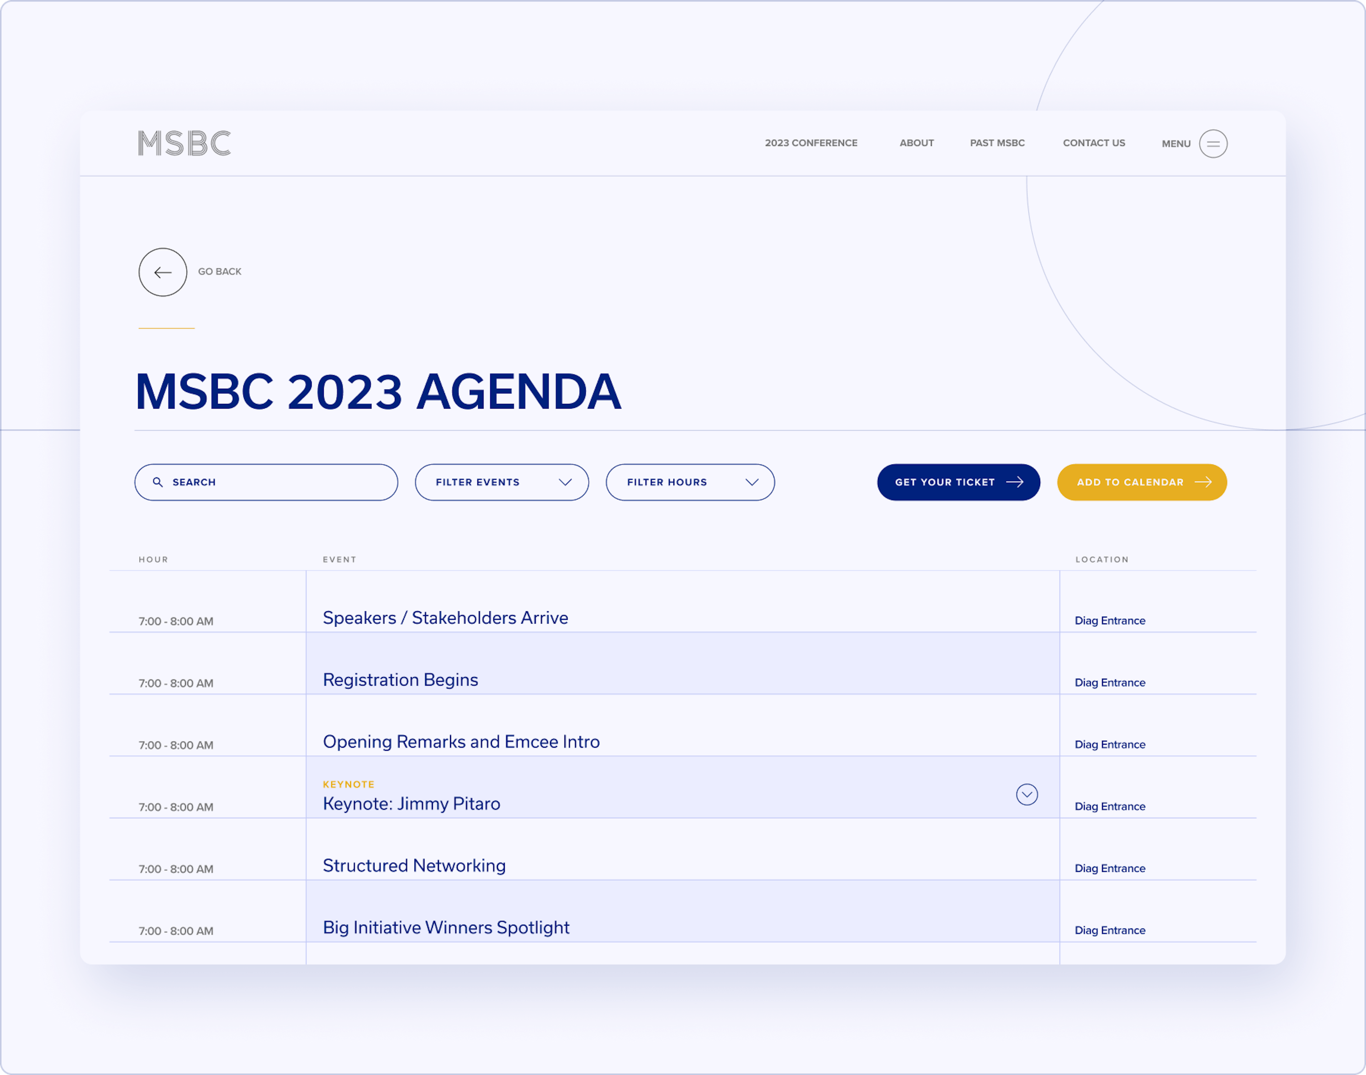Click Diag Entrance in Structured Networking row

click(x=1110, y=868)
